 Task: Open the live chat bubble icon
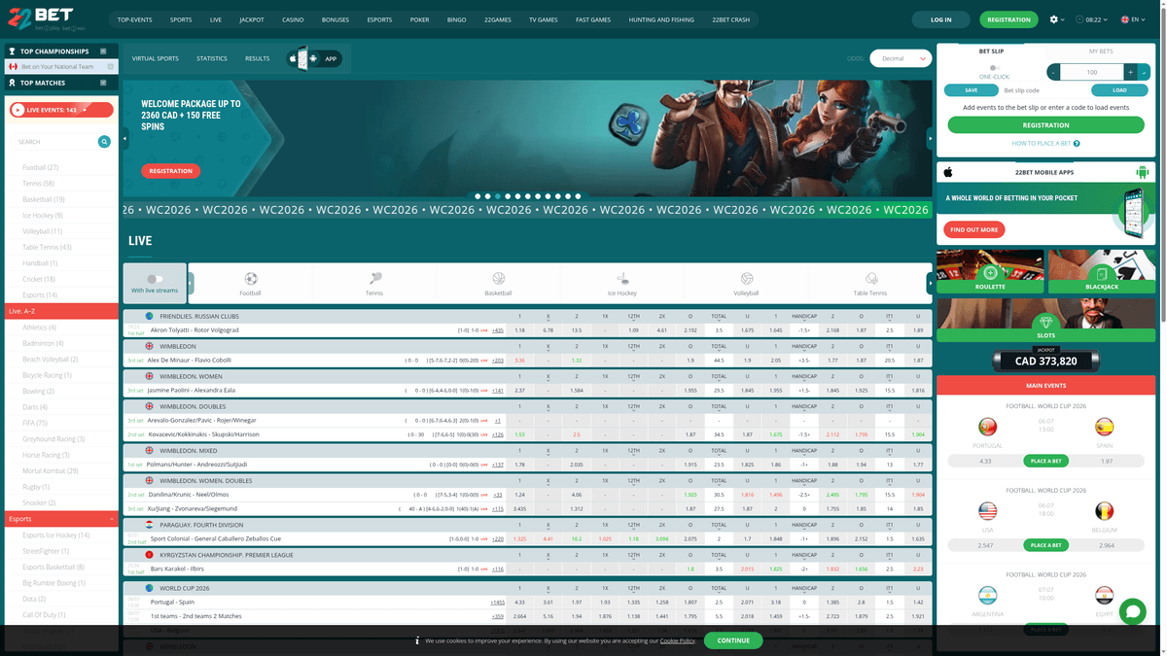1132,611
